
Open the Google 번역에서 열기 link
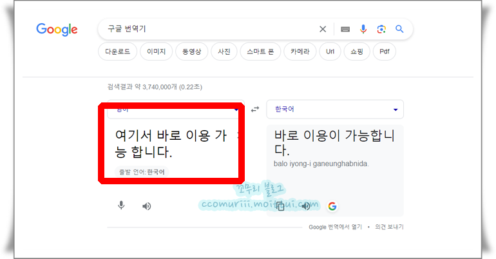pyautogui.click(x=336, y=227)
